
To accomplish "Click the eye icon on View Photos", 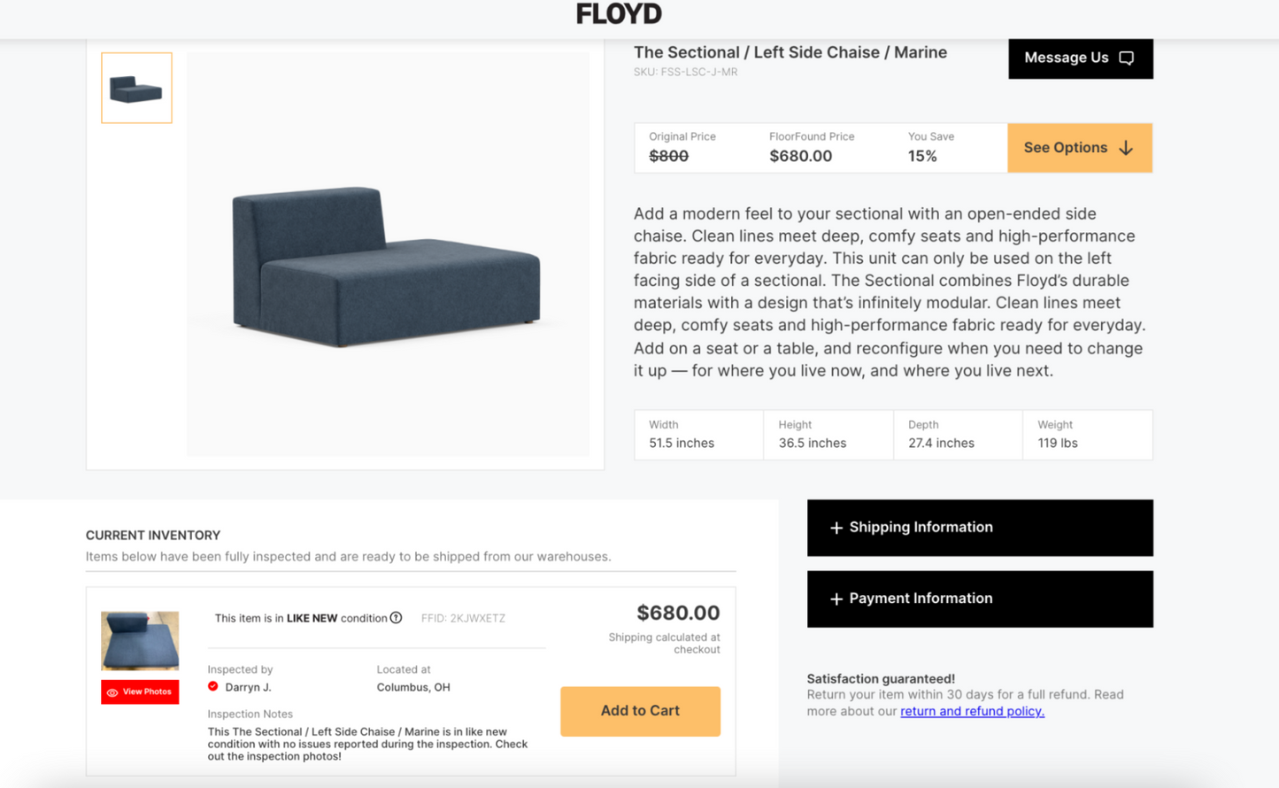I will 112,692.
